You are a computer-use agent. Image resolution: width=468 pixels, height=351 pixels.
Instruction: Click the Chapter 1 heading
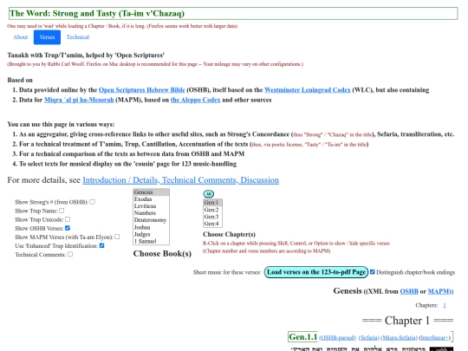(x=407, y=321)
